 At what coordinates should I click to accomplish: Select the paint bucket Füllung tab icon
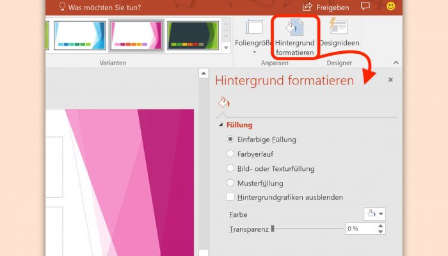(224, 102)
